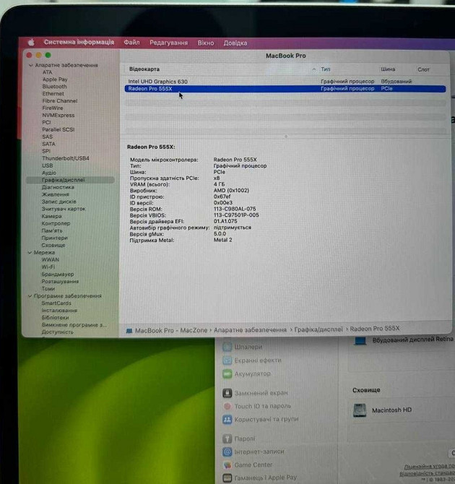Sort by the Відеокарта column header
The height and width of the screenshot is (484, 455).
(x=144, y=69)
